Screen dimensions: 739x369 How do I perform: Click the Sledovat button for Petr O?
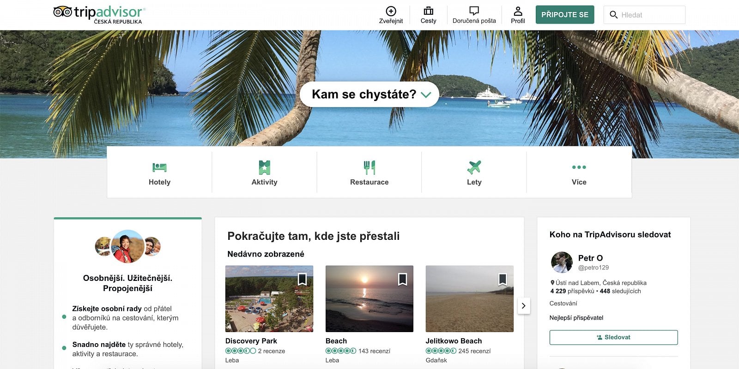click(613, 337)
